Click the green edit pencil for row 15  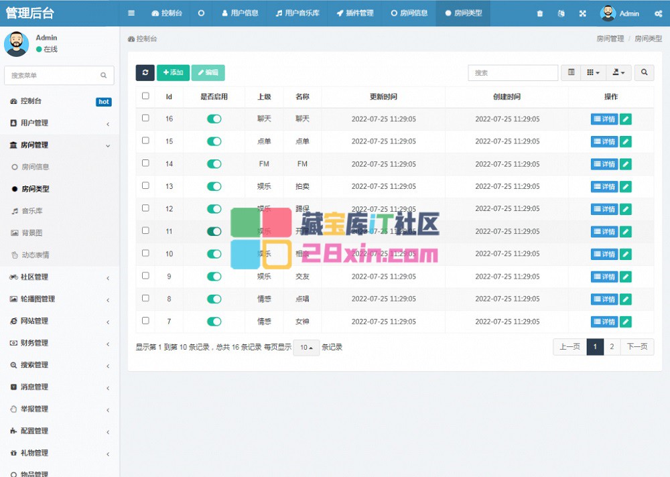coord(626,141)
